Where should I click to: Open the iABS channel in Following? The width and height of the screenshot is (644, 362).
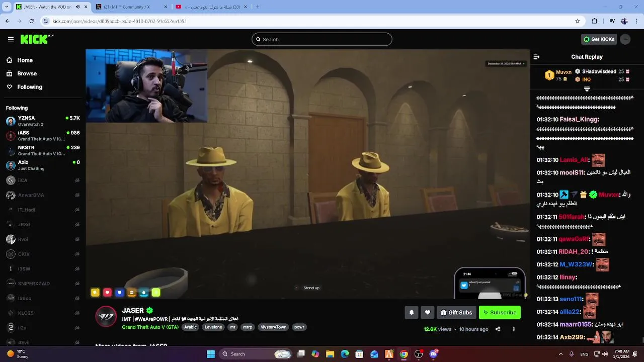tap(43, 136)
